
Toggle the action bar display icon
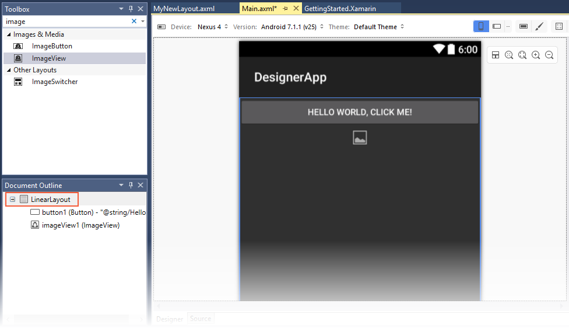(x=524, y=26)
